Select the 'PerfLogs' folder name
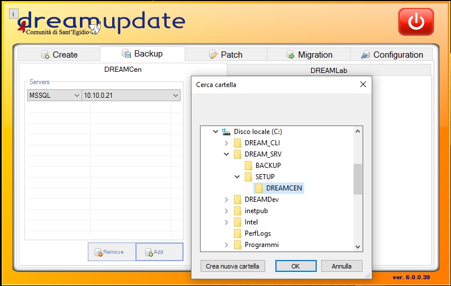Image resolution: width=451 pixels, height=286 pixels. [x=258, y=233]
